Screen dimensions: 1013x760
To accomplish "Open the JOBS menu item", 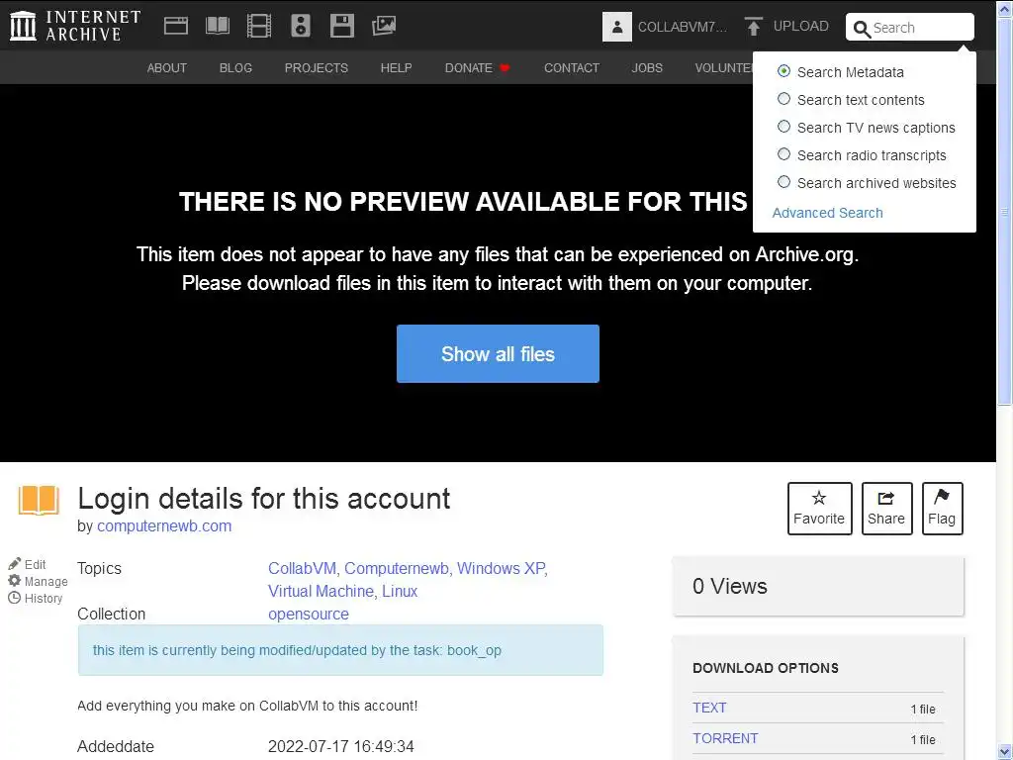I will tap(647, 68).
